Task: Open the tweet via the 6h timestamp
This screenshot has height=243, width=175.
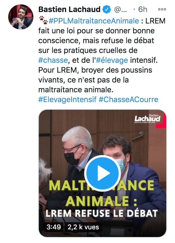Action: pyautogui.click(x=142, y=10)
